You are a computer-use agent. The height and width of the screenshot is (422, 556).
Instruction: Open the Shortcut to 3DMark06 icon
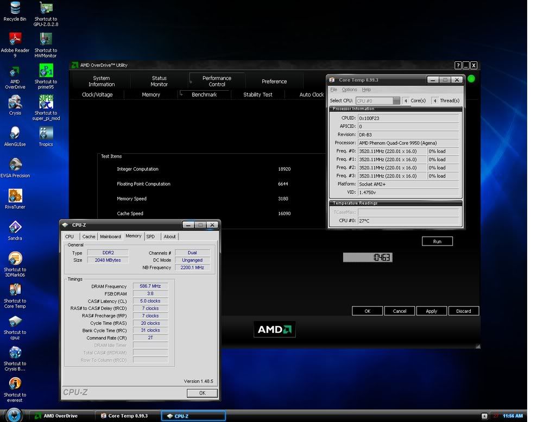(15, 264)
